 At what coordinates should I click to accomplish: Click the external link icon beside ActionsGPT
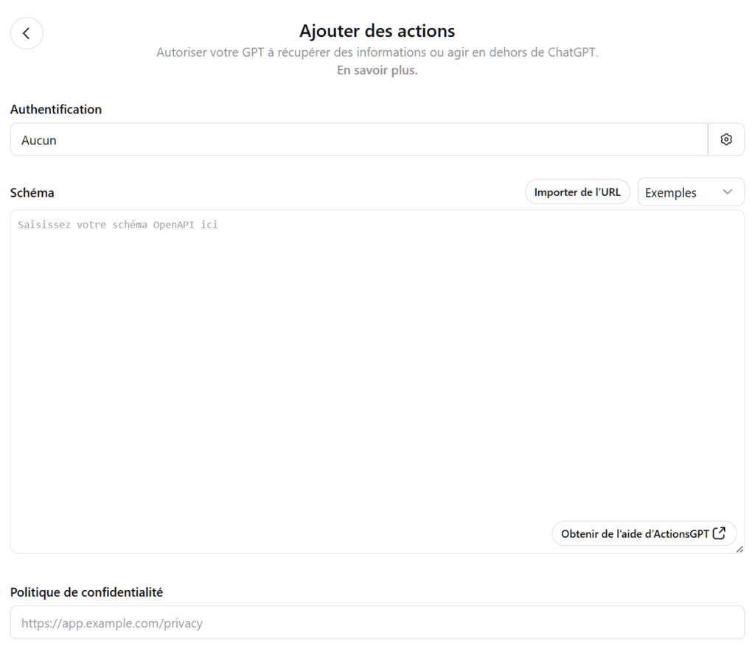click(720, 534)
